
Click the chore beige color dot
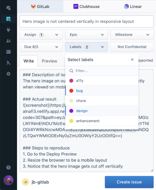coord(71,101)
